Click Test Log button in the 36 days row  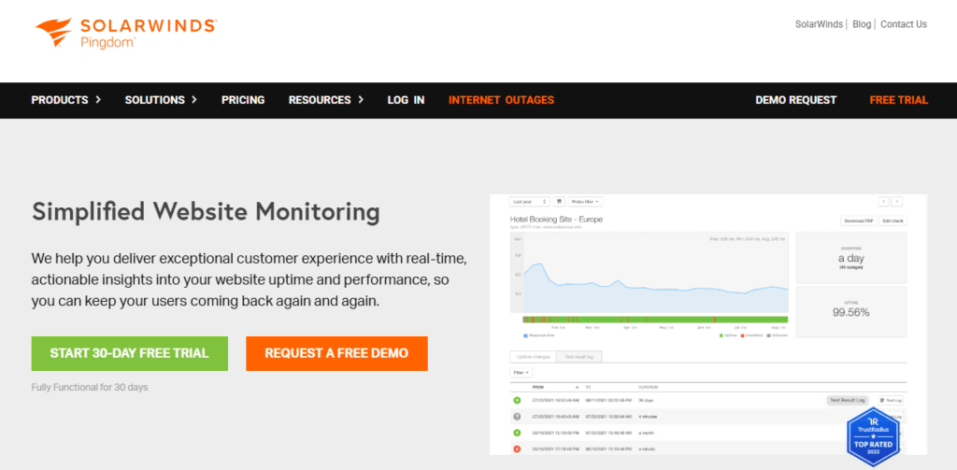[x=891, y=401]
